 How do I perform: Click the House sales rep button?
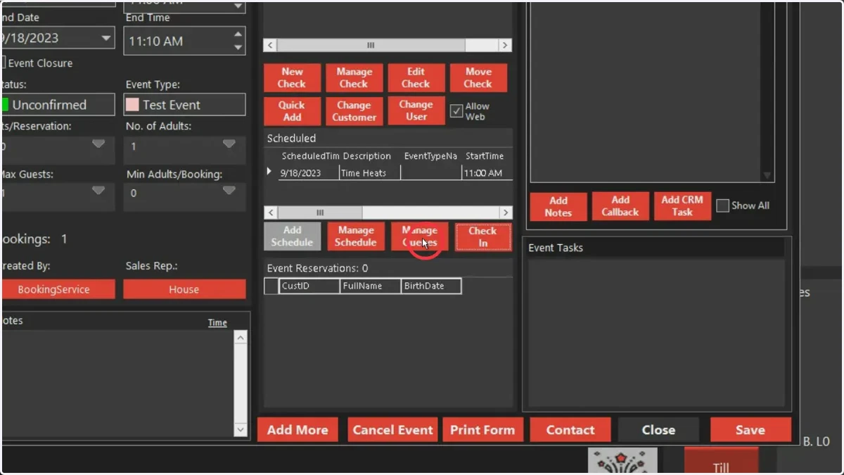(185, 289)
